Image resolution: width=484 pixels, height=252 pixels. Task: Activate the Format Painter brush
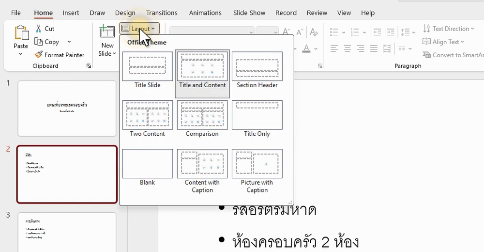[x=39, y=55]
